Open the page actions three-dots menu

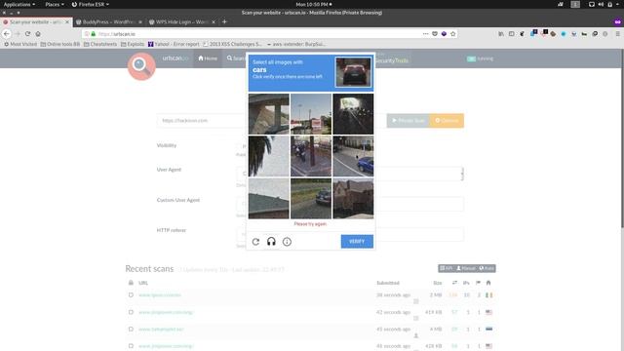click(425, 34)
